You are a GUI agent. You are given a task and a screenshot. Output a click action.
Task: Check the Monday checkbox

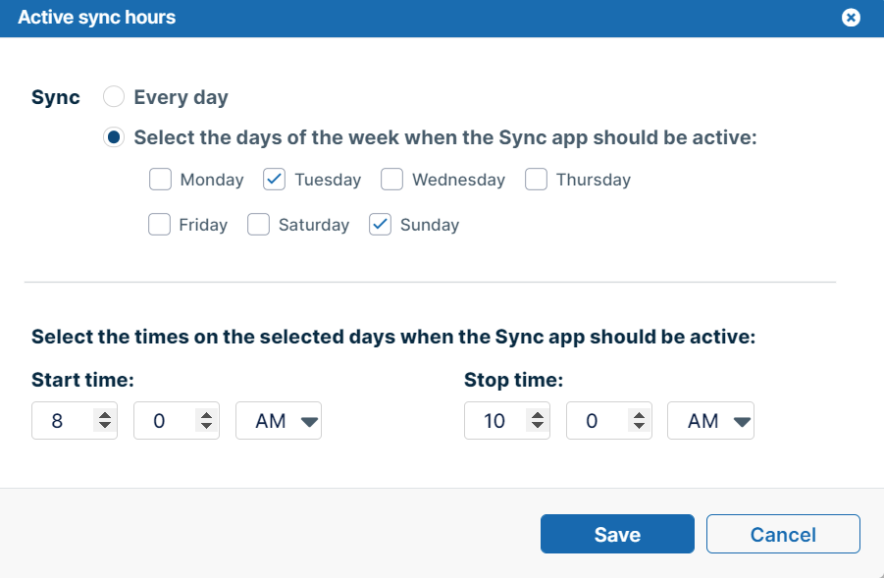(160, 179)
